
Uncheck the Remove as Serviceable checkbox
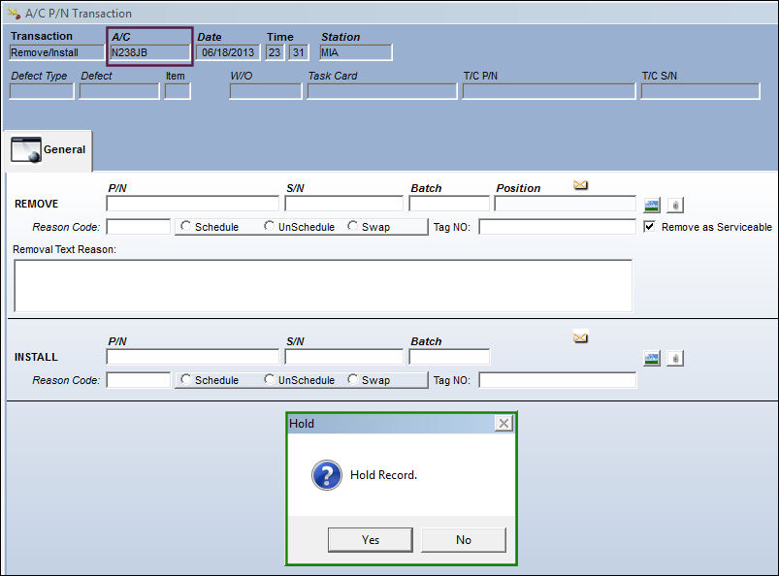click(649, 227)
